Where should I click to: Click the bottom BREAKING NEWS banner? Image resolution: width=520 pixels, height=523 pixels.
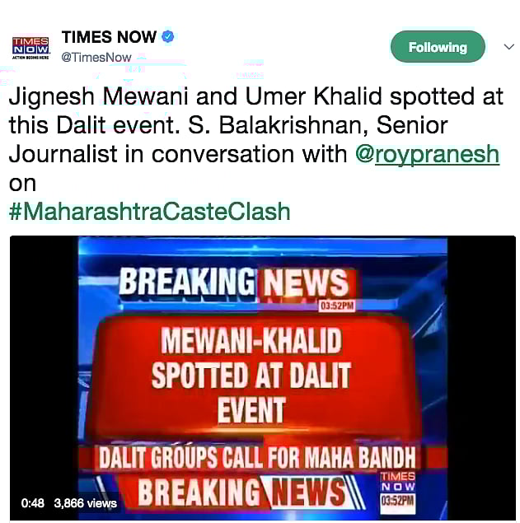(x=241, y=493)
